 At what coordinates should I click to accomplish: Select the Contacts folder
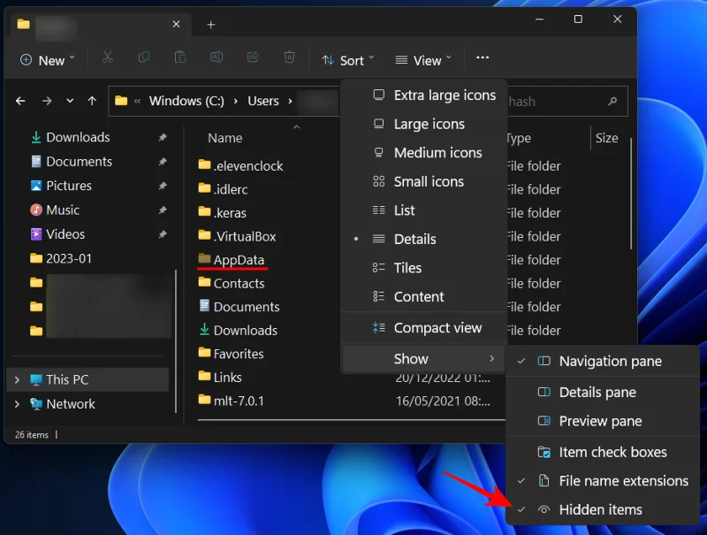click(232, 283)
